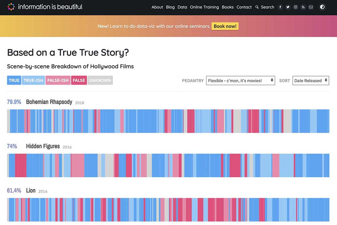Click the 2018 year beside Bohemian Rhapsody
The width and height of the screenshot is (337, 225).
(x=80, y=103)
